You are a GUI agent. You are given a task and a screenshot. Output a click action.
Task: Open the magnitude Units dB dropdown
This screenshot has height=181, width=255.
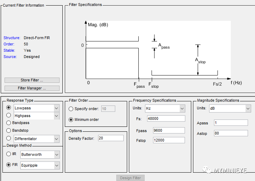point(248,109)
